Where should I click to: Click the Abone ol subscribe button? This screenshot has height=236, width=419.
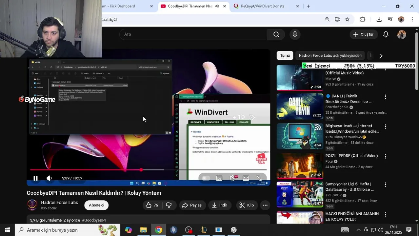(x=96, y=205)
